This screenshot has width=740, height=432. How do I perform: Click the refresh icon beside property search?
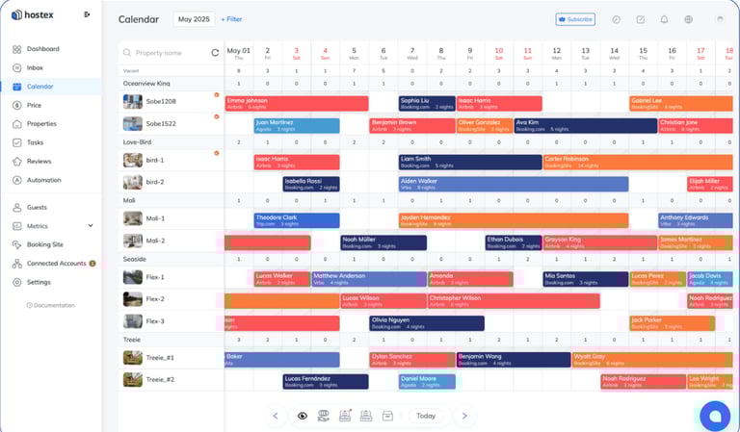215,53
